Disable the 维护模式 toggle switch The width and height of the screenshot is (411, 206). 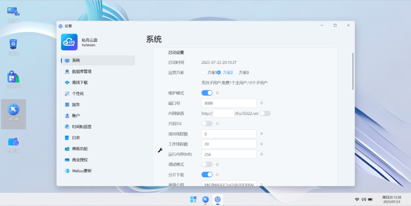[x=207, y=93]
